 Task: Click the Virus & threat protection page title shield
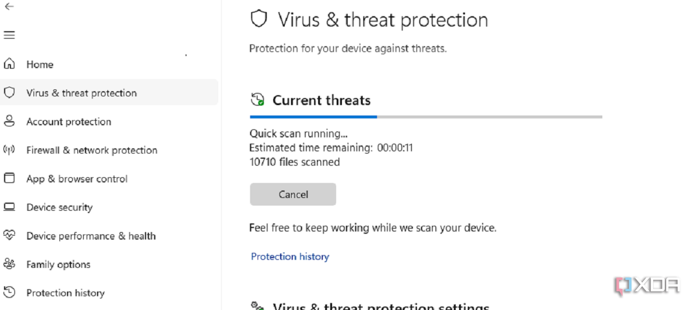(x=259, y=20)
